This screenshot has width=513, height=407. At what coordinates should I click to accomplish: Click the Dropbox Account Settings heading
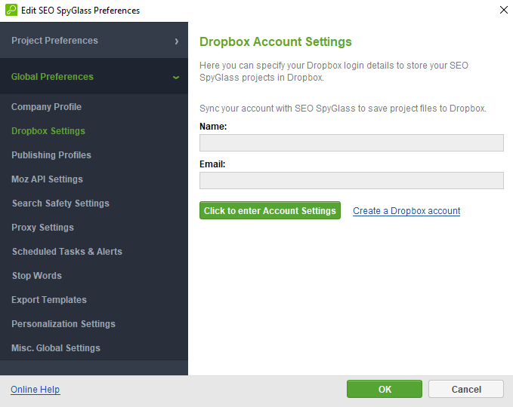tap(276, 41)
